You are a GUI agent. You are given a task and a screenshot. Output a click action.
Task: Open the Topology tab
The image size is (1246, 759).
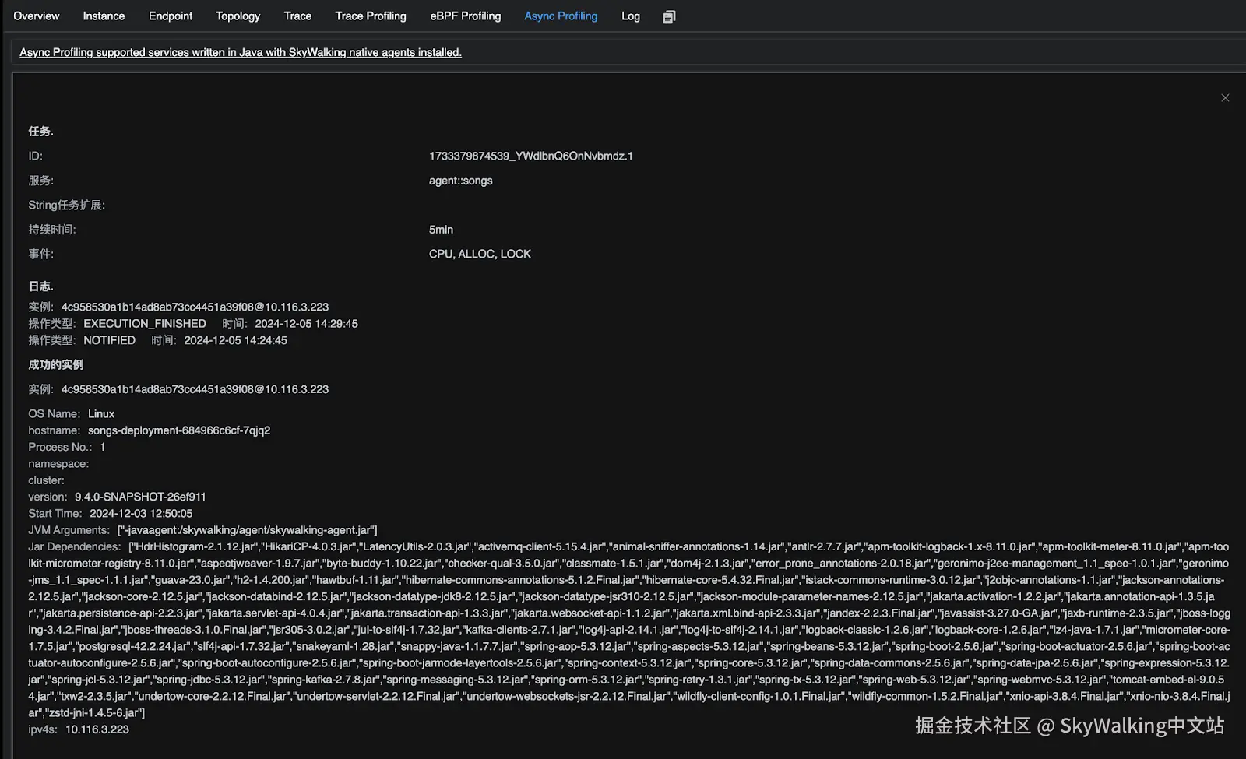238,16
